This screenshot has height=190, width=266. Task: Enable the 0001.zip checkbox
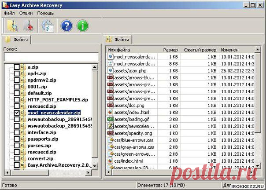tap(17, 87)
